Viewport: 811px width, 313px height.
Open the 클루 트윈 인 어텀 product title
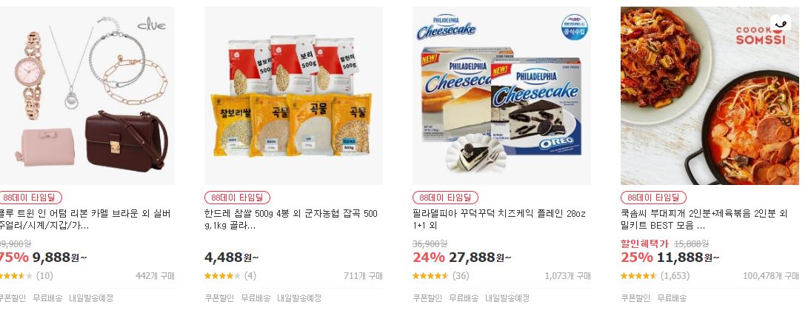pyautogui.click(x=85, y=220)
